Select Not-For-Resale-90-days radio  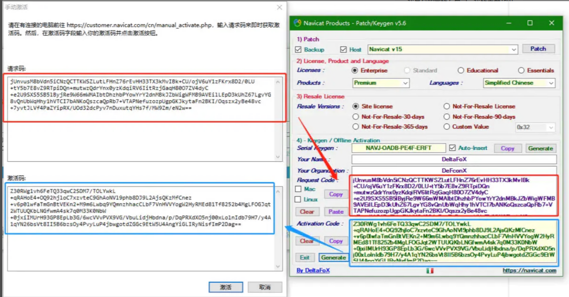click(x=447, y=117)
